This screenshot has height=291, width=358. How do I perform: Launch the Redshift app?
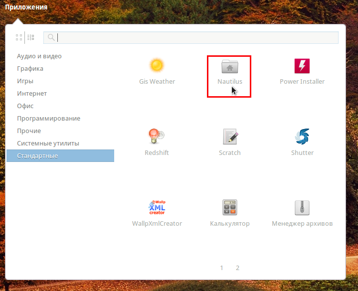click(x=157, y=142)
